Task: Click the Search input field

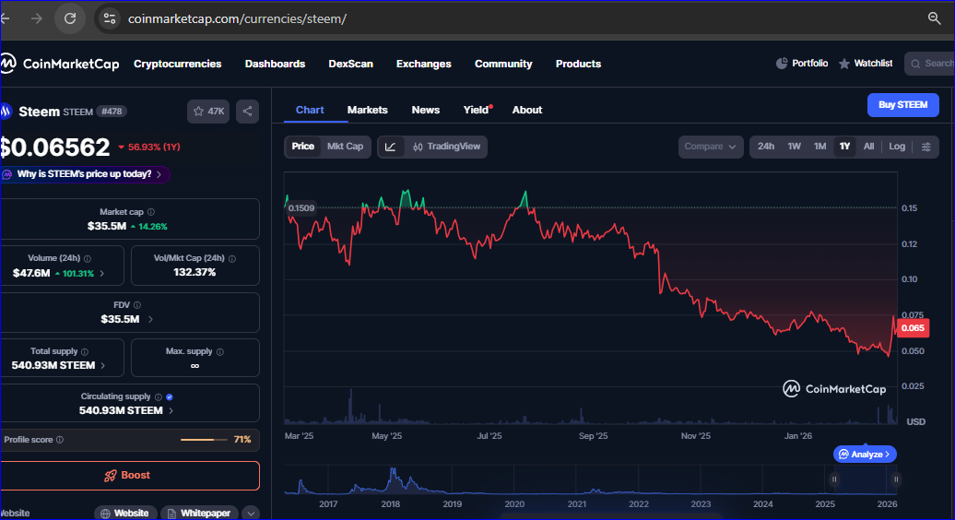Action: tap(930, 64)
